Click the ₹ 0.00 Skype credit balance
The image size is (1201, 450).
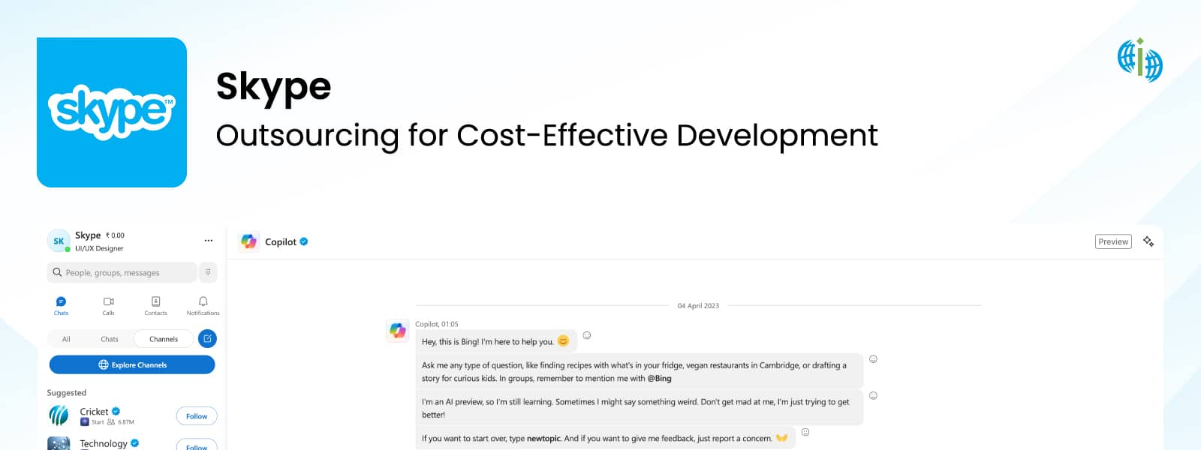click(x=115, y=235)
